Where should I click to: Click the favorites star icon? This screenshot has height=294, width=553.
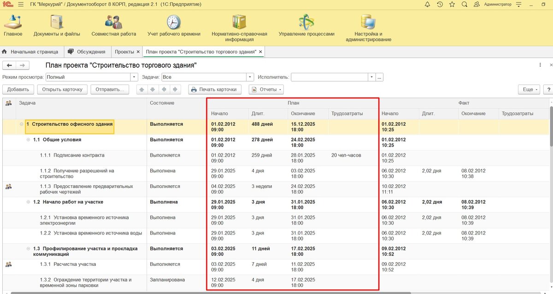point(452,4)
